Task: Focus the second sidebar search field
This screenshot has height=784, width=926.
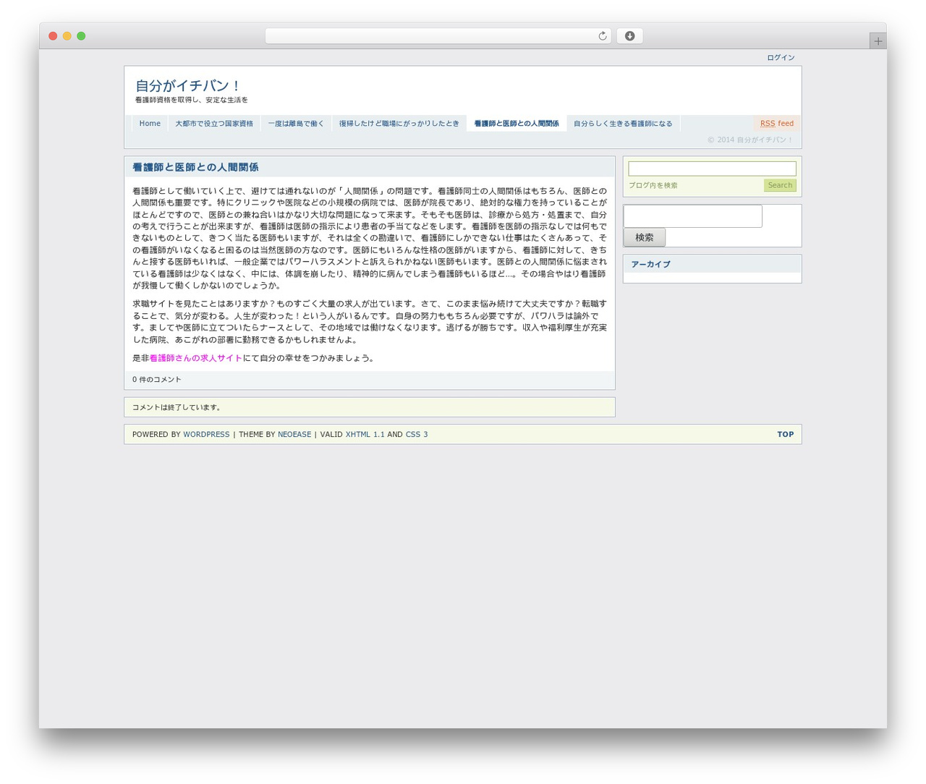Action: click(693, 216)
